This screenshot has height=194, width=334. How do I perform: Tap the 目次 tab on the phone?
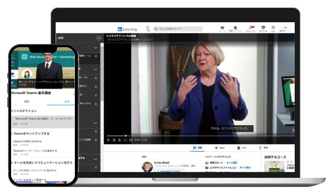point(67,101)
